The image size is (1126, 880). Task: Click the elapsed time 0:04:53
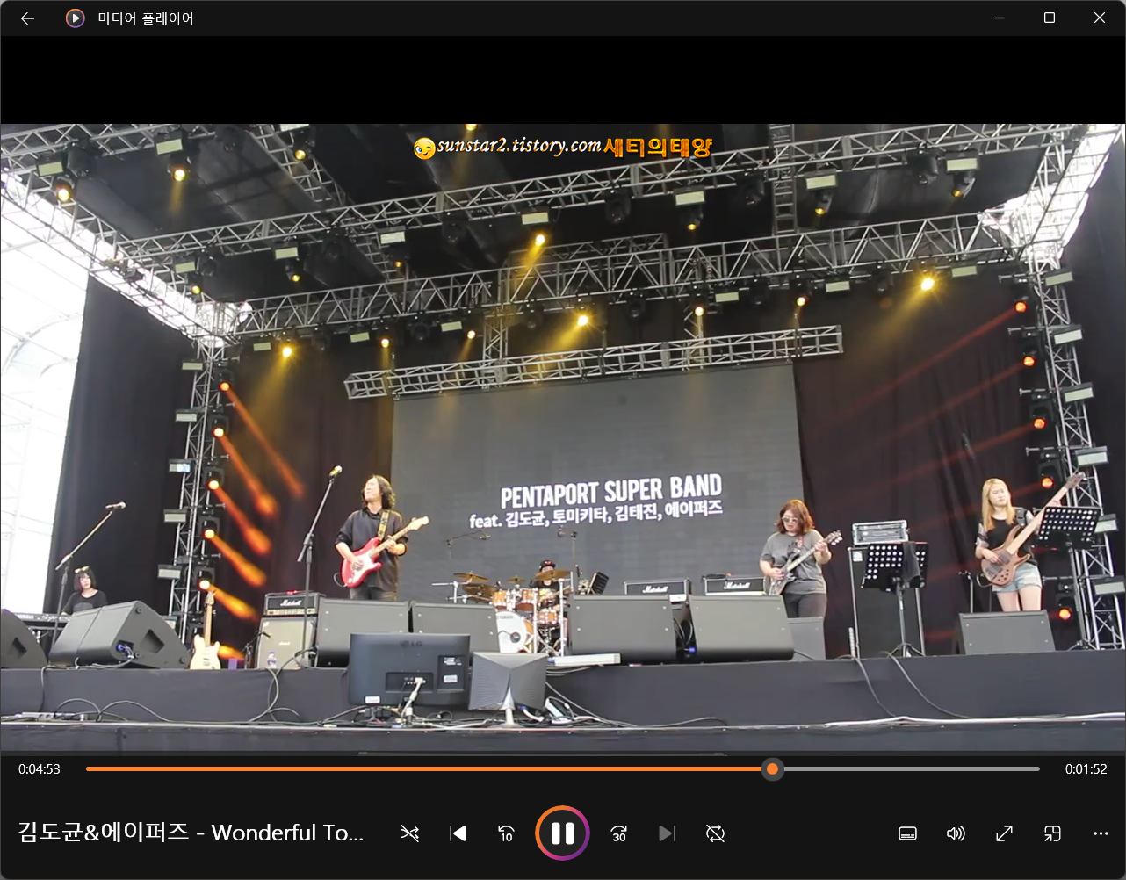(40, 769)
